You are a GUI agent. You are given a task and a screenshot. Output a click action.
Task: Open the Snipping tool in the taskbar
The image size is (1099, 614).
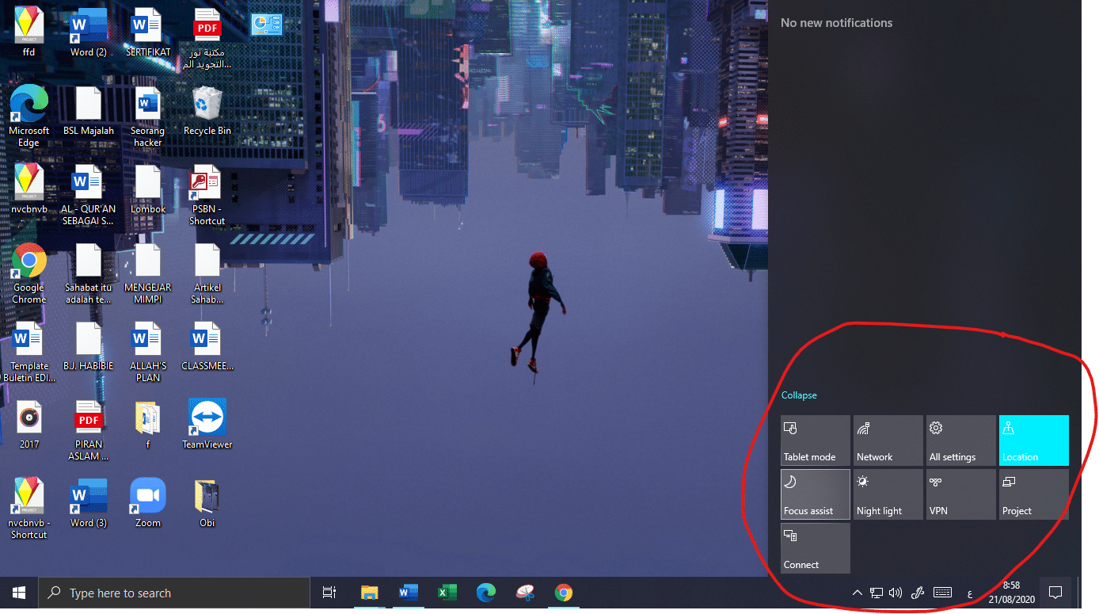tap(525, 593)
